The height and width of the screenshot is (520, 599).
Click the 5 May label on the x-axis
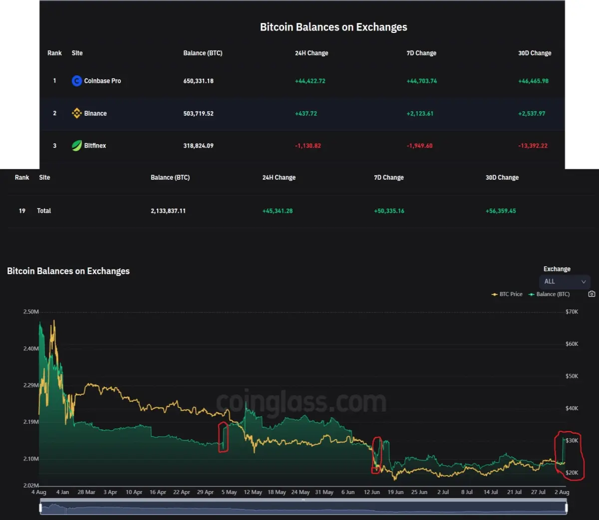tap(229, 492)
